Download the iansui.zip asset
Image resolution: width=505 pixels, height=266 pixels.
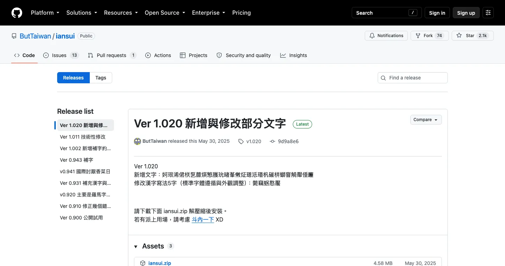tap(160, 263)
